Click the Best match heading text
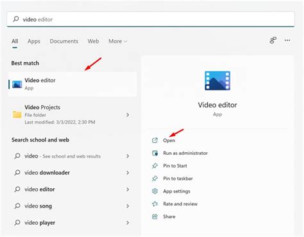 tap(25, 63)
